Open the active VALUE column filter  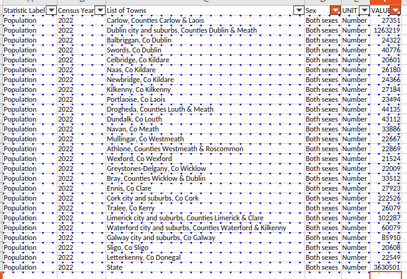395,10
